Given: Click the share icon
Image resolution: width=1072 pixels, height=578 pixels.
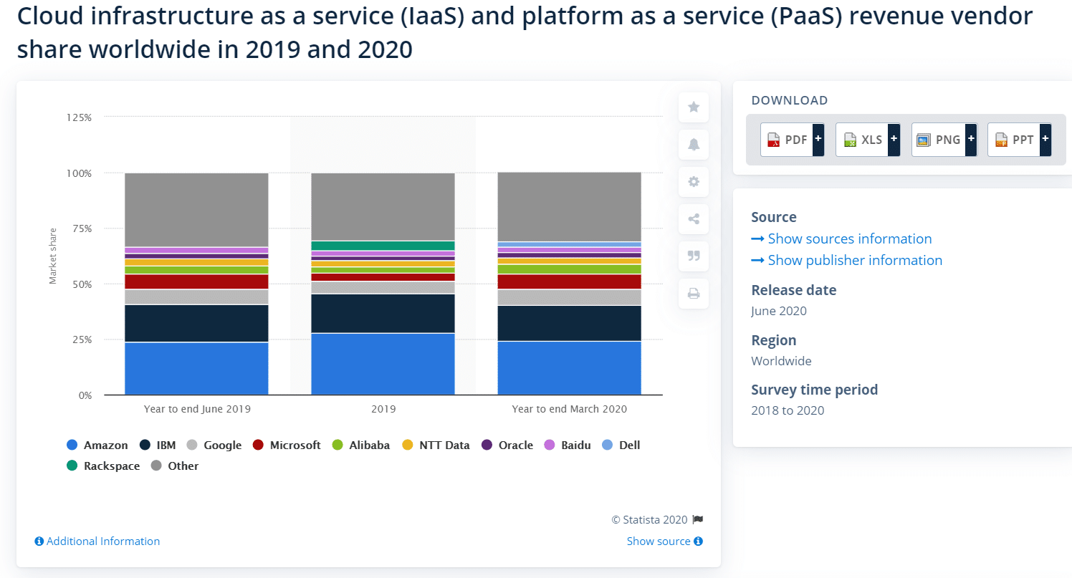Looking at the screenshot, I should pos(693,218).
